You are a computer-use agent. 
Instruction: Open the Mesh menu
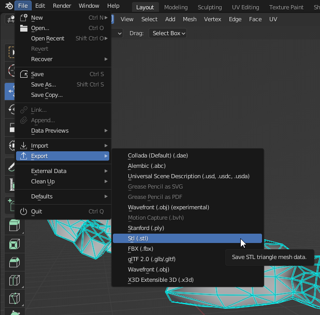[x=190, y=19]
